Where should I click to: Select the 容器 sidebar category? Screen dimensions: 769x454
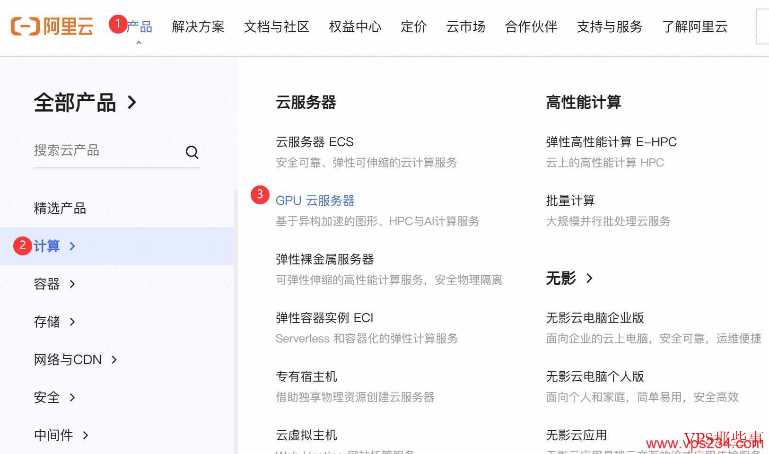point(47,284)
